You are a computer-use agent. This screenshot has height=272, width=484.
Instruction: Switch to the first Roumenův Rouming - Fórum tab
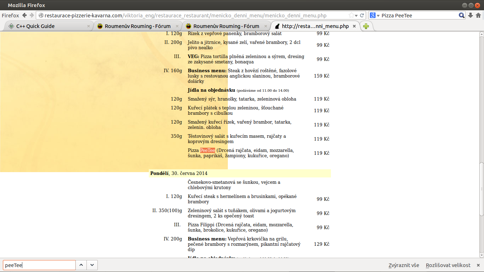click(x=138, y=26)
